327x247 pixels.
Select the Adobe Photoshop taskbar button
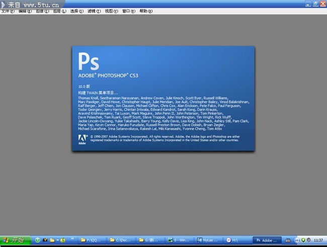click(269, 240)
